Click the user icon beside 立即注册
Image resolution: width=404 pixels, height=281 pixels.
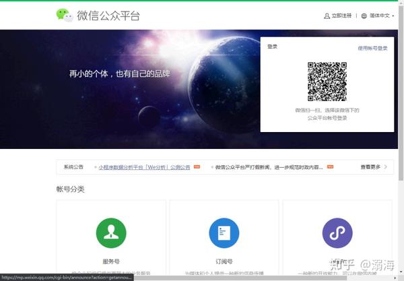327,16
